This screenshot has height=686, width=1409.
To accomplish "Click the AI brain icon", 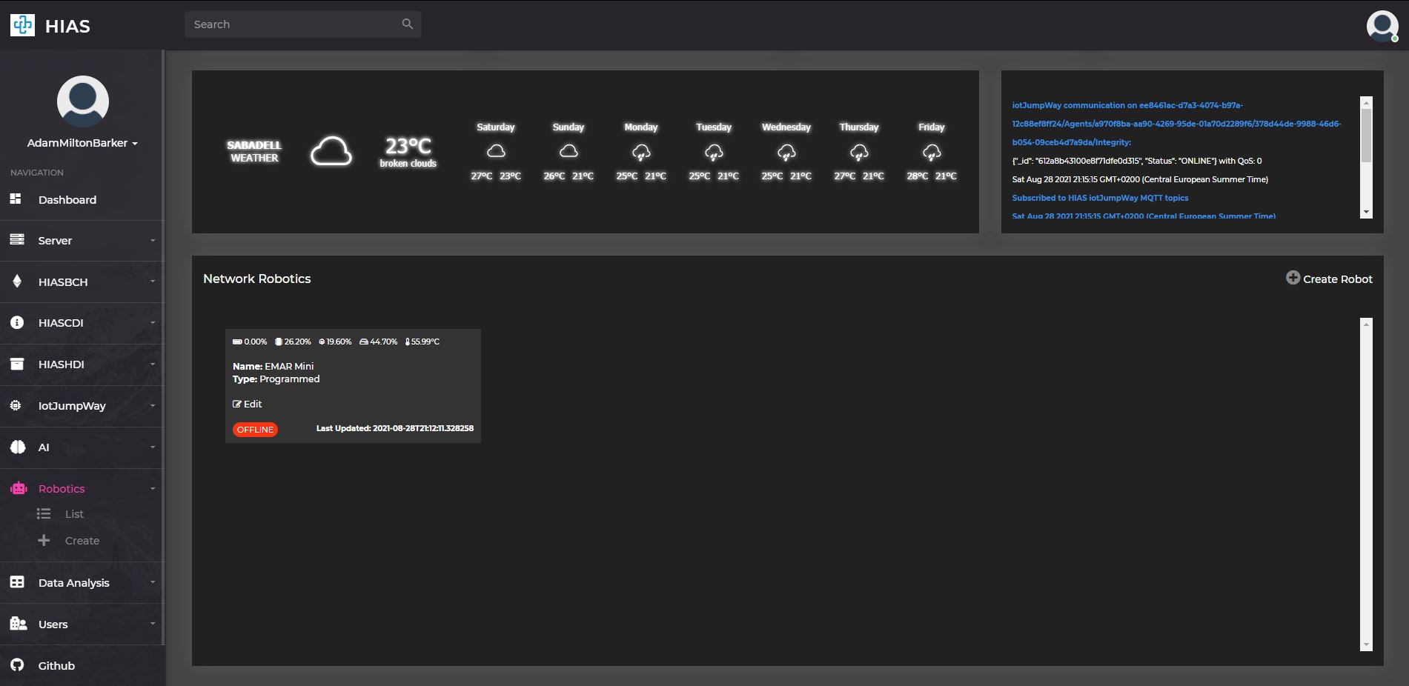I will coord(18,447).
